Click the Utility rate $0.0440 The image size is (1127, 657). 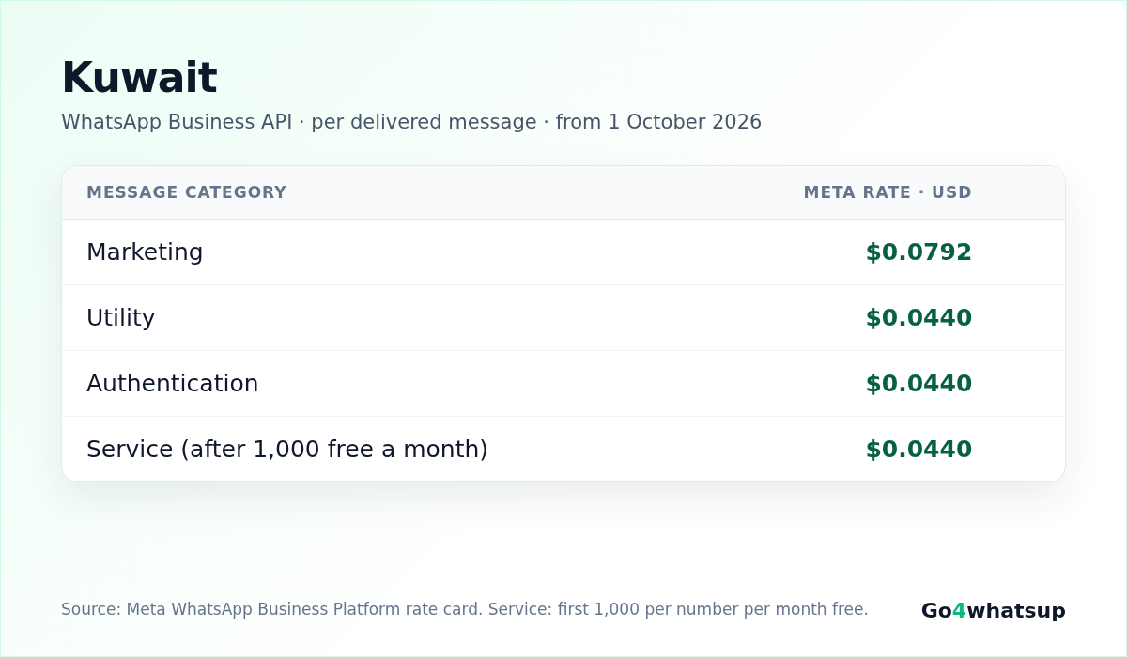click(919, 318)
